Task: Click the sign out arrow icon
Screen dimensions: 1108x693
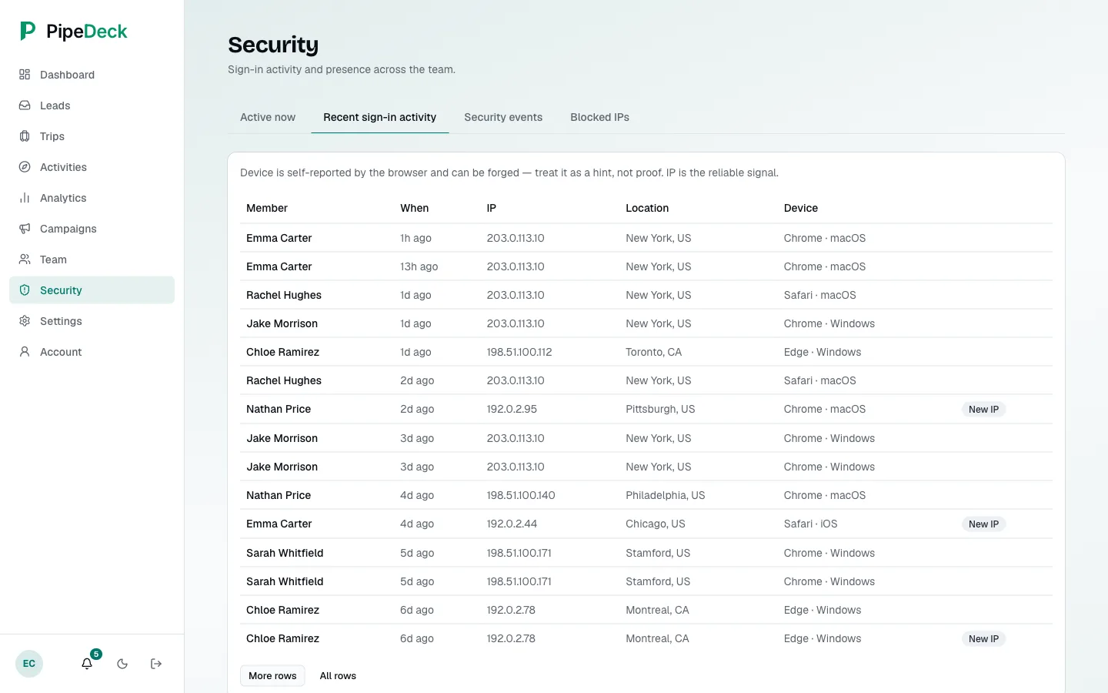Action: point(156,664)
